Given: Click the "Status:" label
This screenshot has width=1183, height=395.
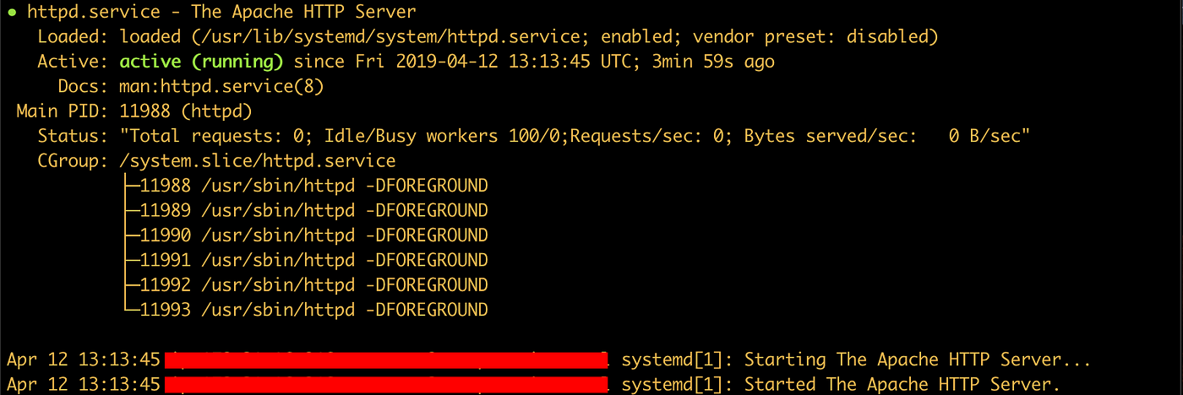Looking at the screenshot, I should [x=74, y=136].
